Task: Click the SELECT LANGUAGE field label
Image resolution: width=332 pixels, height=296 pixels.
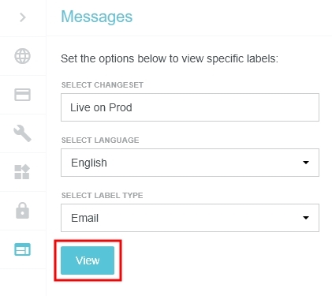Action: pyautogui.click(x=100, y=141)
